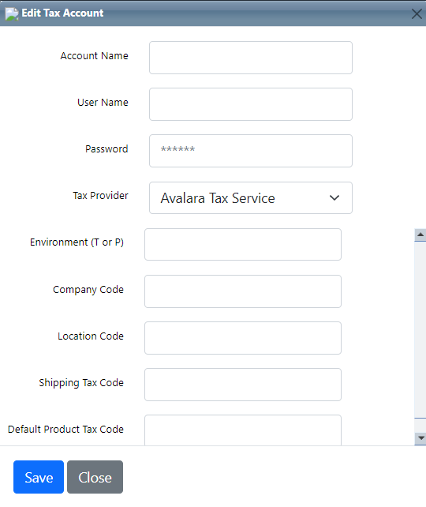Click the vertical scrollbar track

420,329
